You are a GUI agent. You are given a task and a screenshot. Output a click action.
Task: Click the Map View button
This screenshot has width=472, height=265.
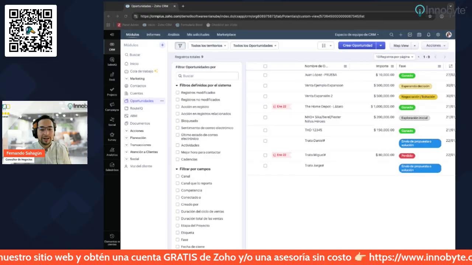click(401, 46)
